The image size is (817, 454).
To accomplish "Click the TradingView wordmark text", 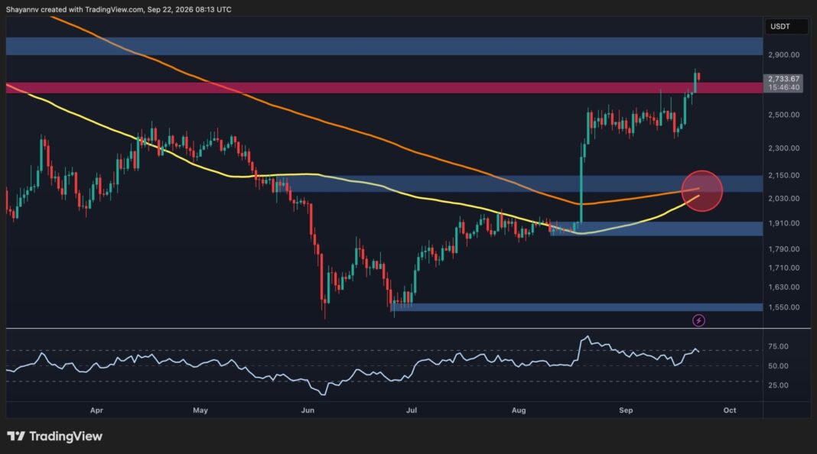I will (x=66, y=436).
